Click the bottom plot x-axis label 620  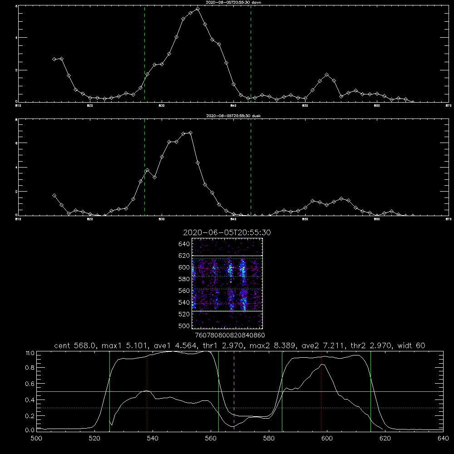click(385, 439)
